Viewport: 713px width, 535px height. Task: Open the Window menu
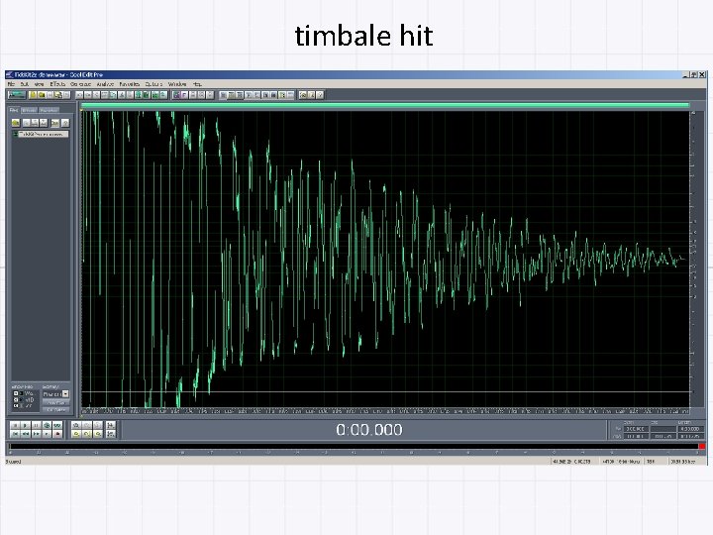tap(177, 84)
